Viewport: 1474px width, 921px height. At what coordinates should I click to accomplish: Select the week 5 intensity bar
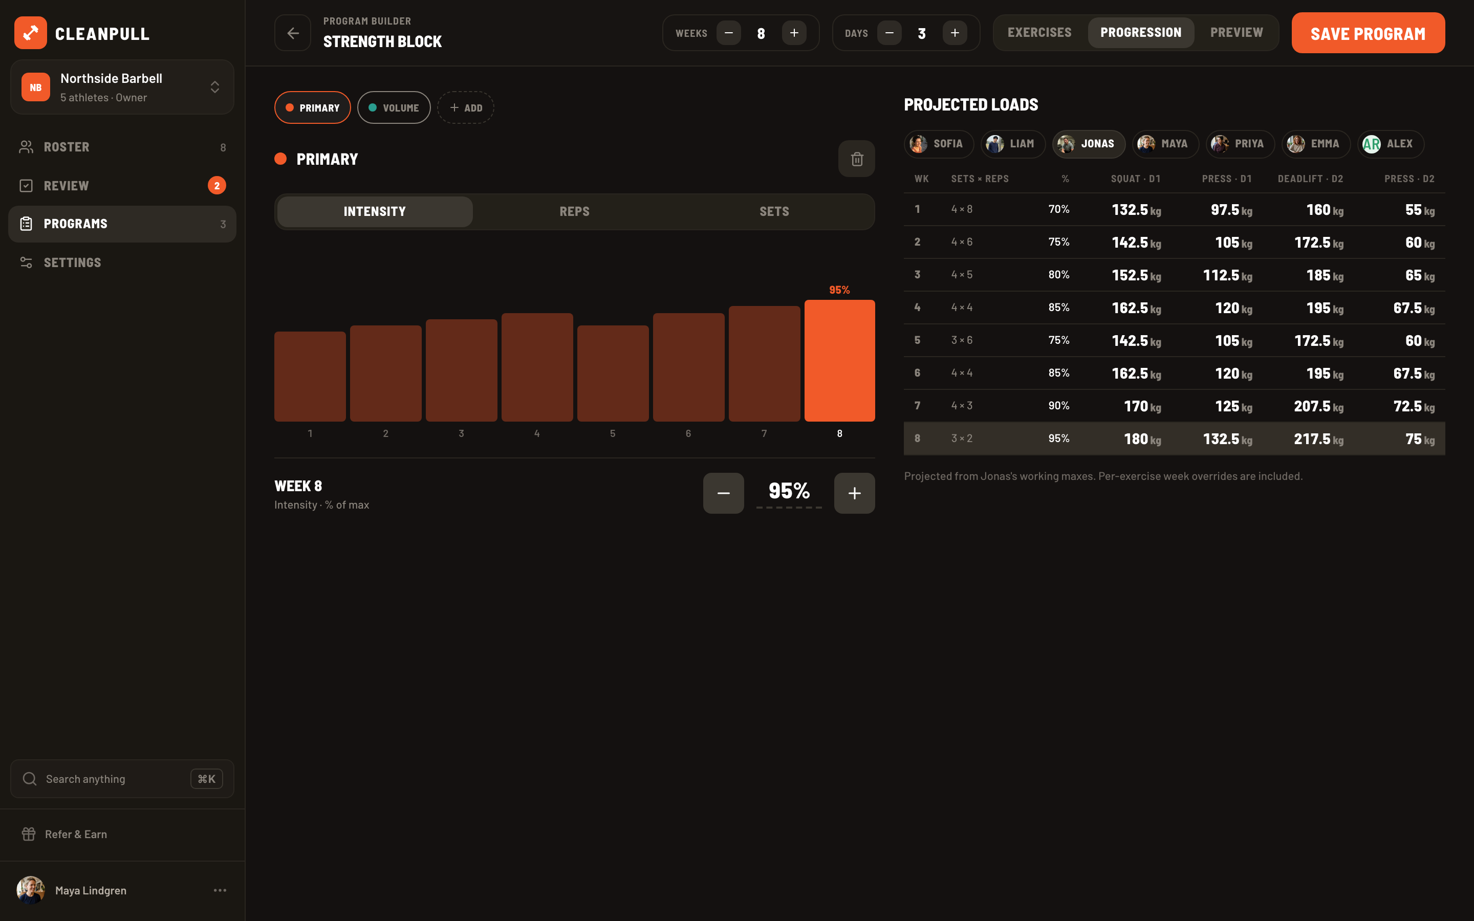click(x=613, y=374)
